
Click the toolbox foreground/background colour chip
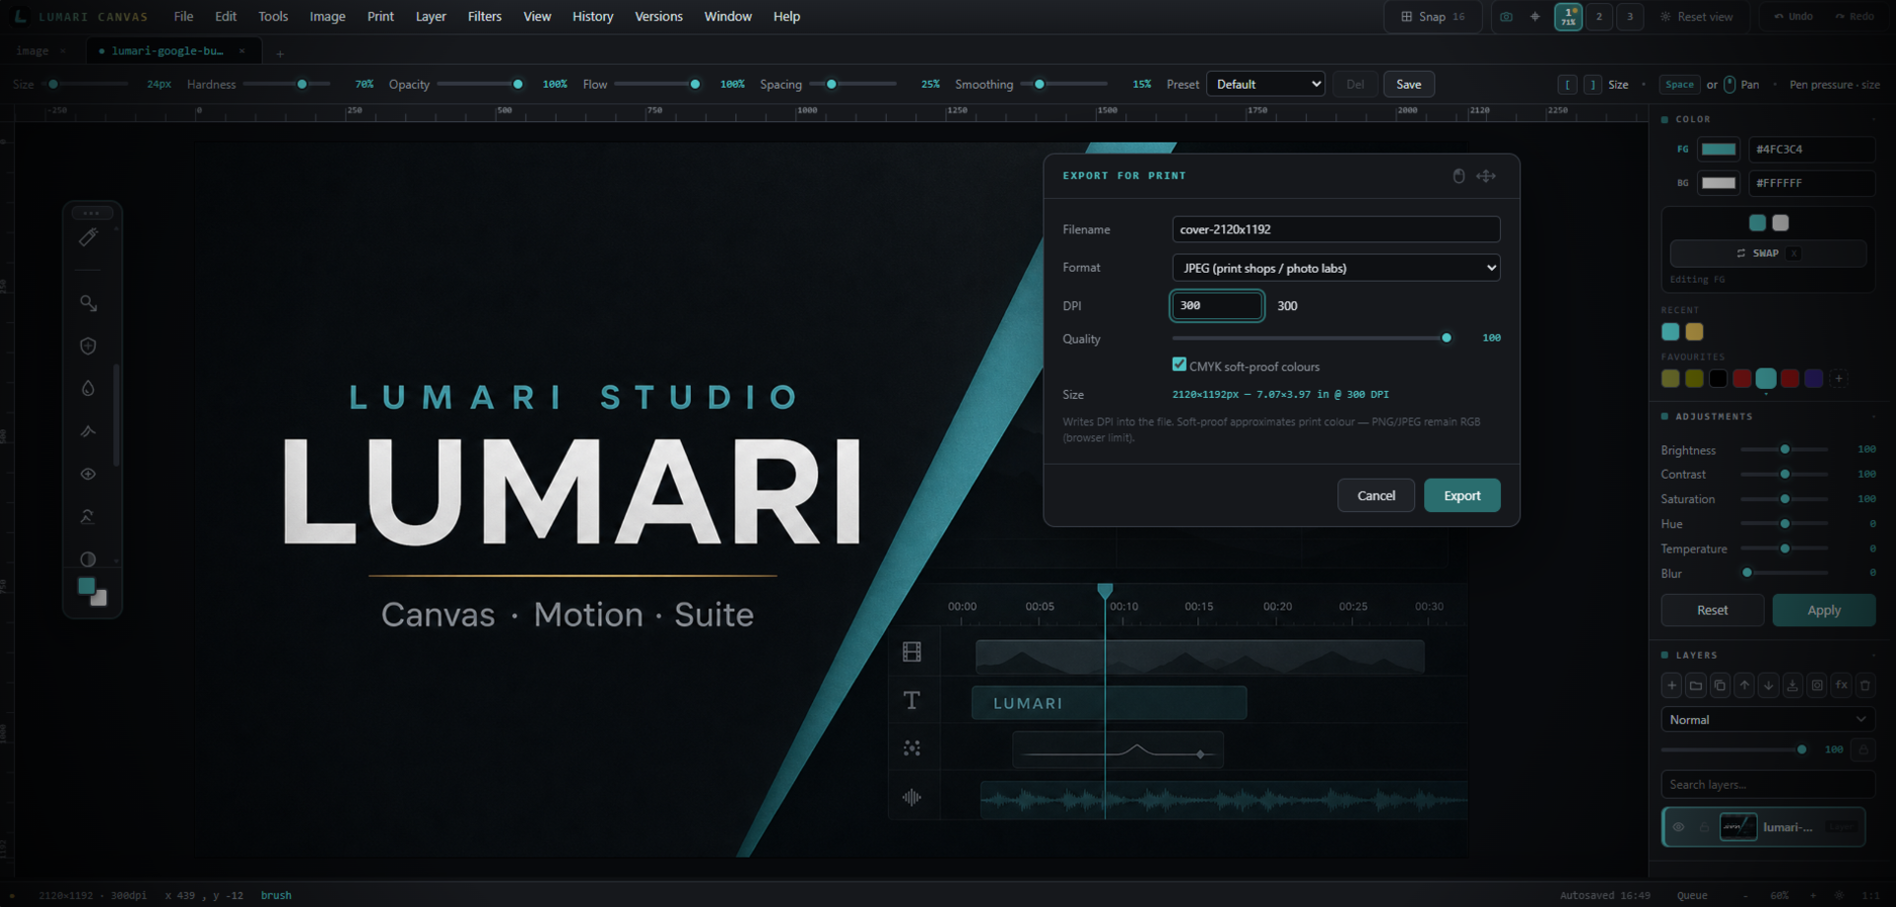tap(93, 592)
